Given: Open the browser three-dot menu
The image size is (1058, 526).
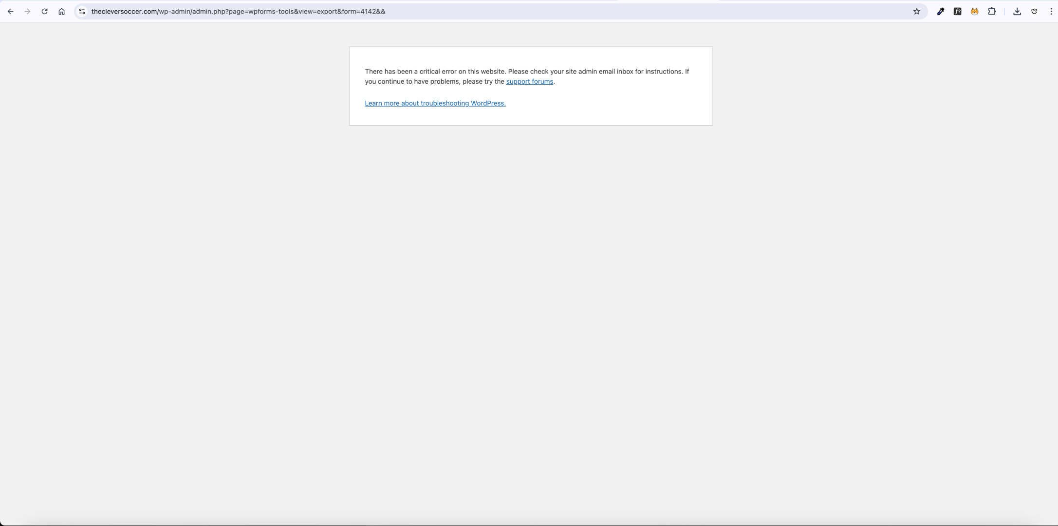Looking at the screenshot, I should (1051, 12).
